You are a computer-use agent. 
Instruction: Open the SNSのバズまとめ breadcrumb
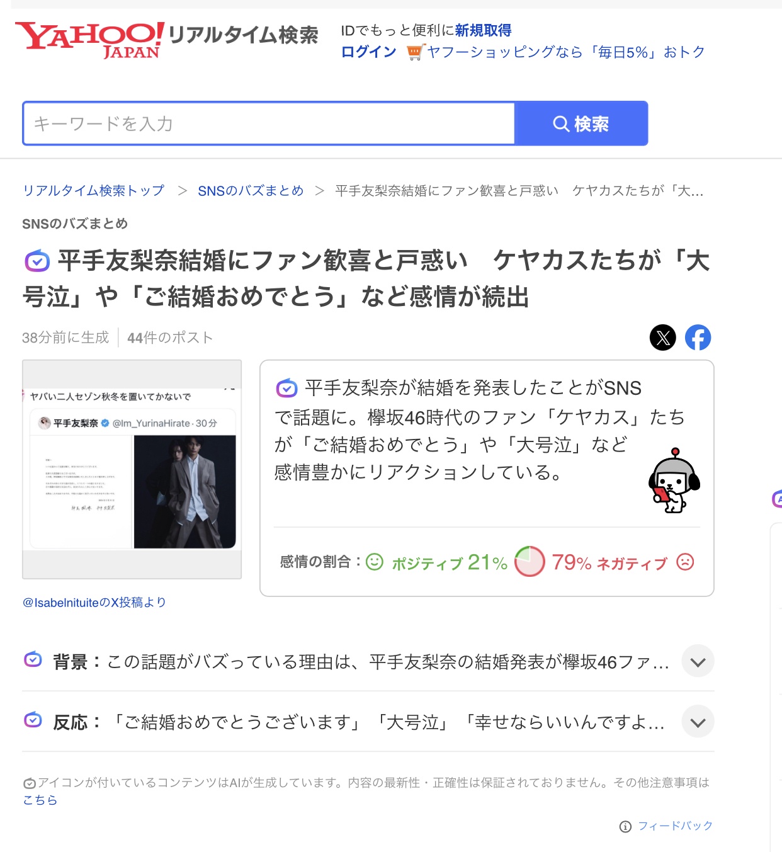251,190
